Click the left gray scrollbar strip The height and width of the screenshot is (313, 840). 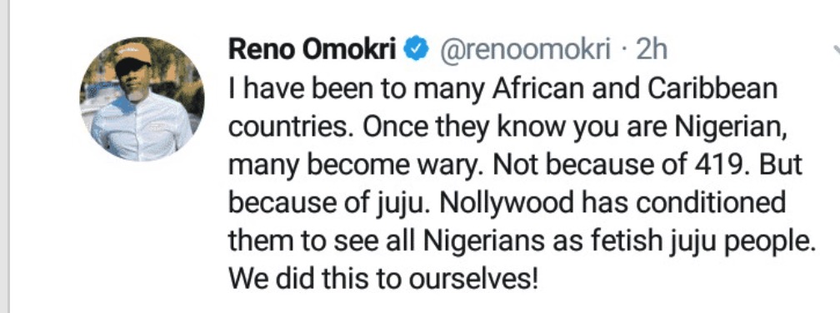pos(4,156)
